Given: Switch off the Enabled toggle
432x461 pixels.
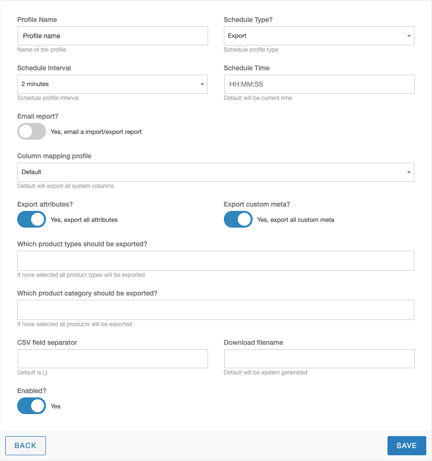Looking at the screenshot, I should pos(32,406).
